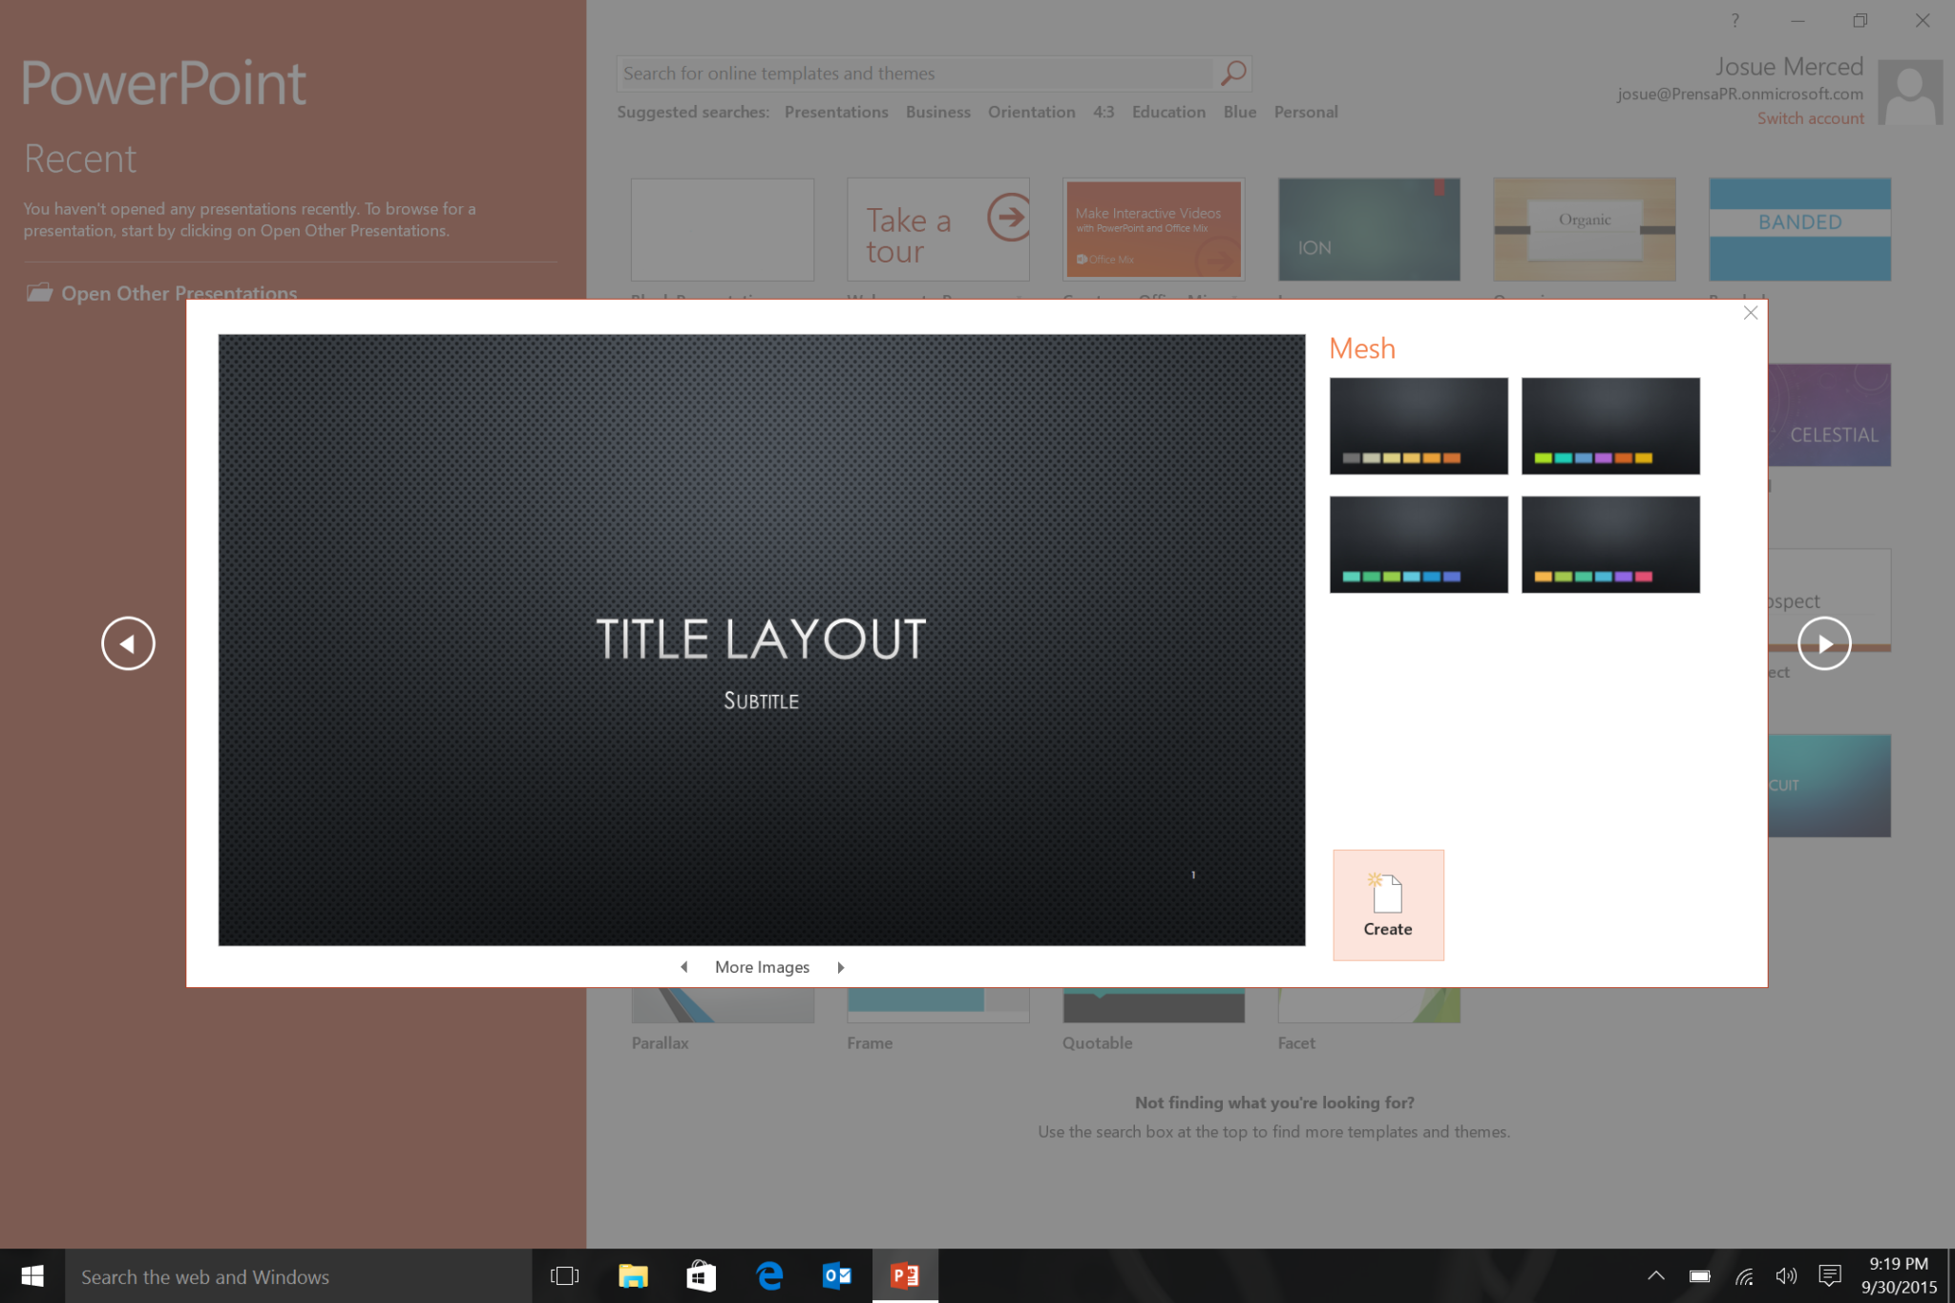Screen dimensions: 1955x1303
Task: Click the battery status tray icon
Action: [1699, 1276]
